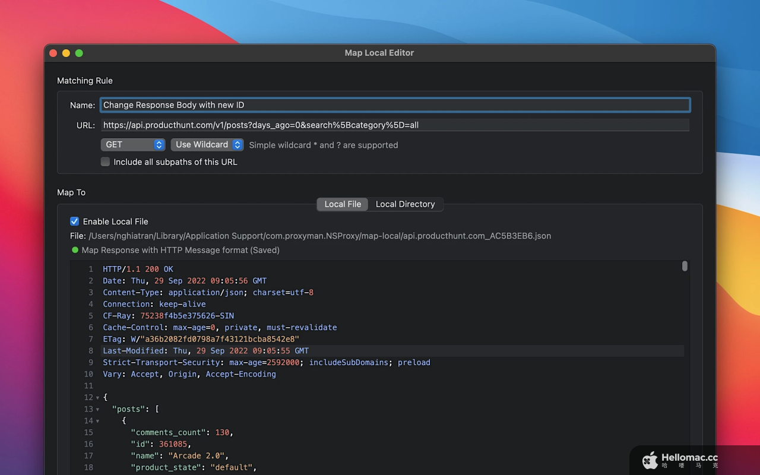Collapse the "posts" array at line 13
The image size is (760, 475).
click(97, 410)
